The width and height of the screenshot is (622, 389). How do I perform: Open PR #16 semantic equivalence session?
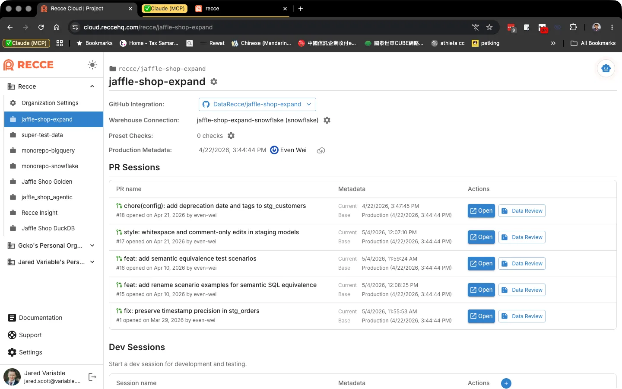tap(481, 264)
